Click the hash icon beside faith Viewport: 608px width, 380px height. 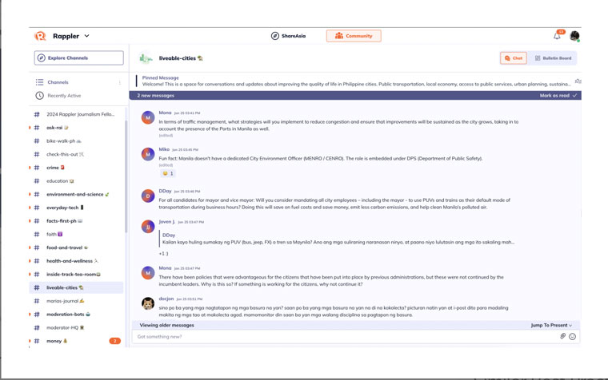pyautogui.click(x=37, y=234)
